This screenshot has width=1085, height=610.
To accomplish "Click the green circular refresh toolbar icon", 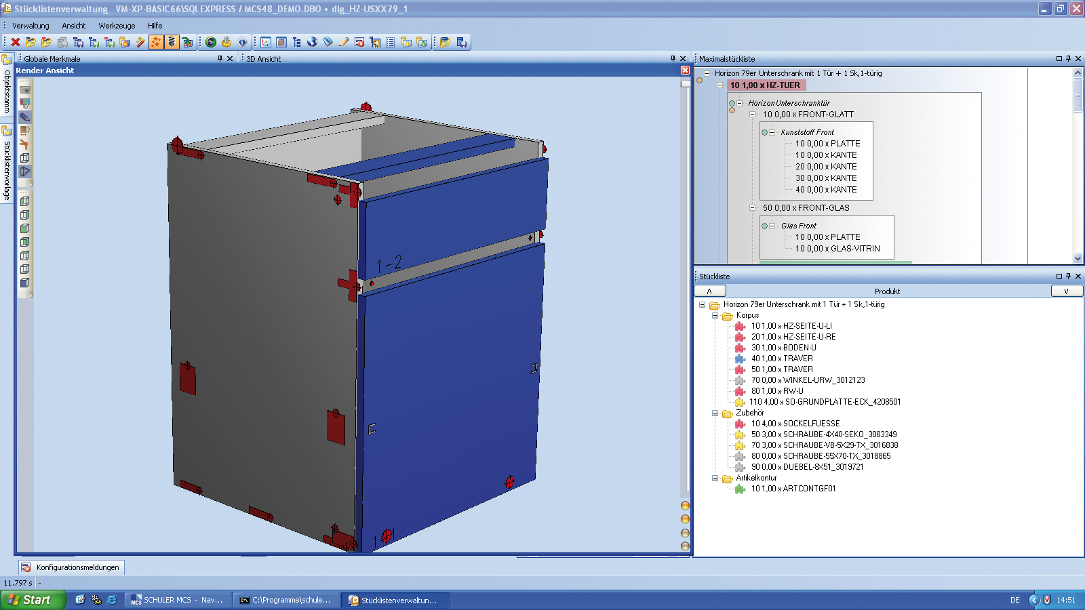I will (211, 42).
